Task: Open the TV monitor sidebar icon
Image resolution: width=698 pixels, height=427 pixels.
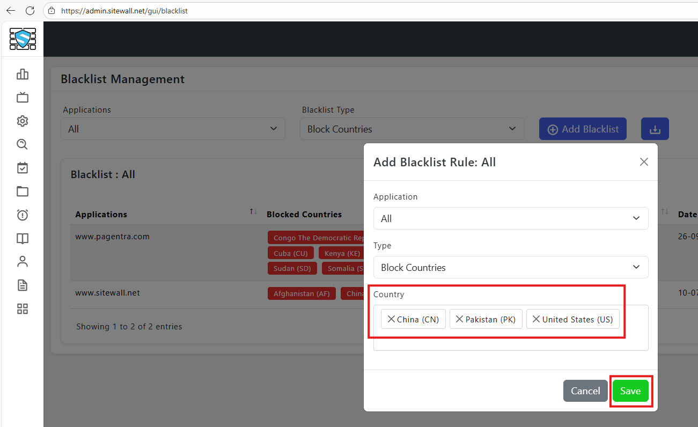Action: tap(23, 98)
